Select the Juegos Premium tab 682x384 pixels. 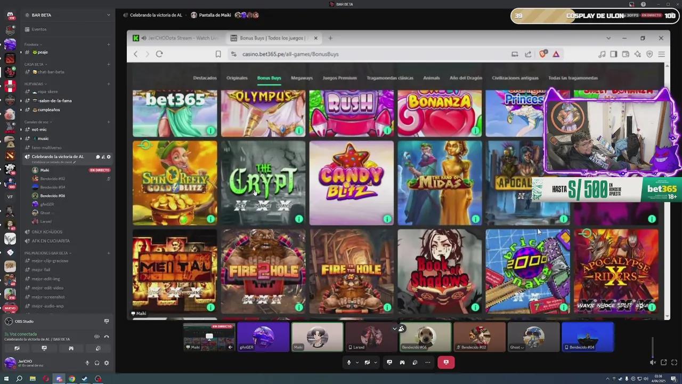pyautogui.click(x=339, y=78)
